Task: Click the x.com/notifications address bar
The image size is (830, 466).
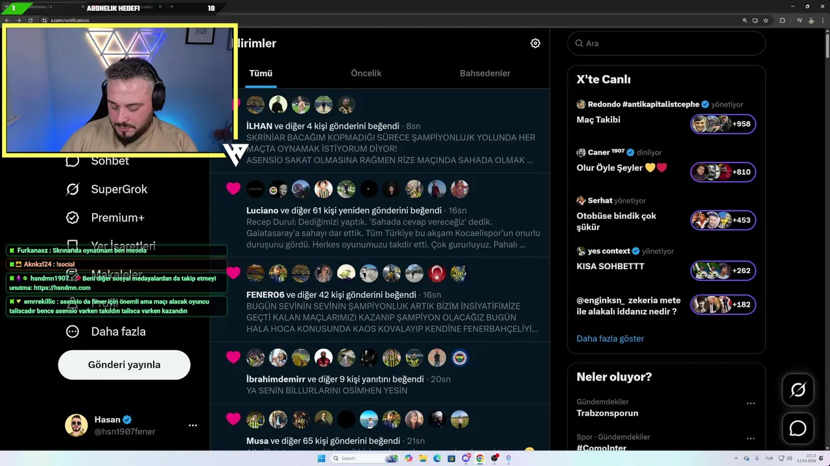Action: pyautogui.click(x=69, y=21)
